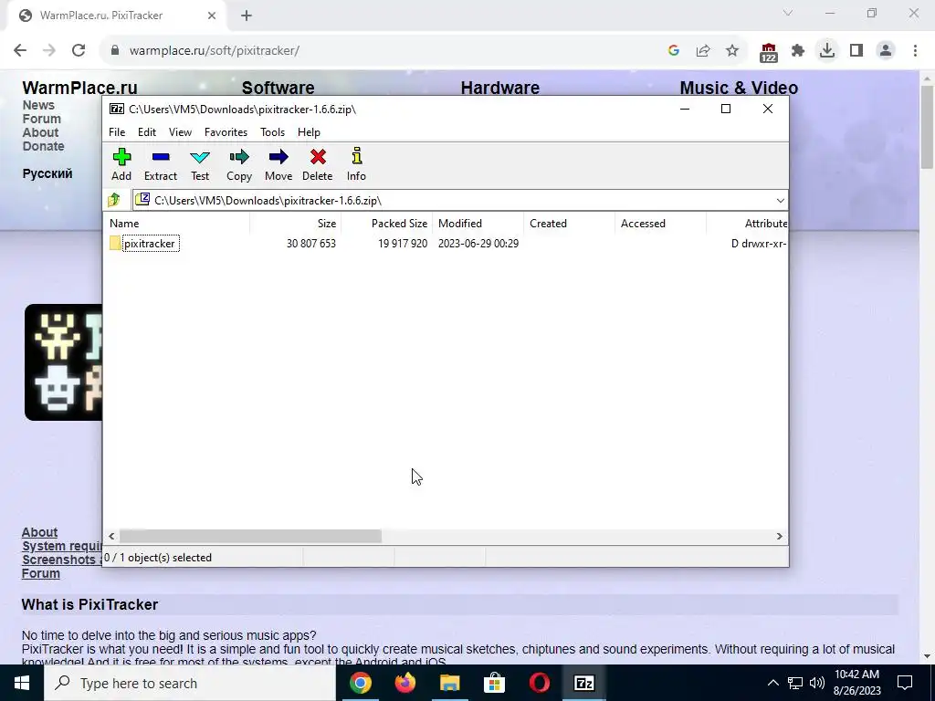Open the Windows Start menu
935x701 pixels.
(x=22, y=683)
